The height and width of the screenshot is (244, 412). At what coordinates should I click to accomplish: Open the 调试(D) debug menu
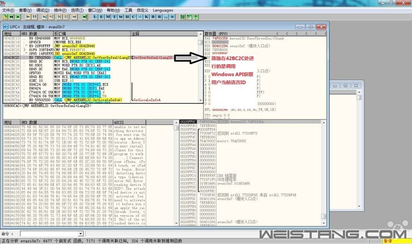pos(43,10)
